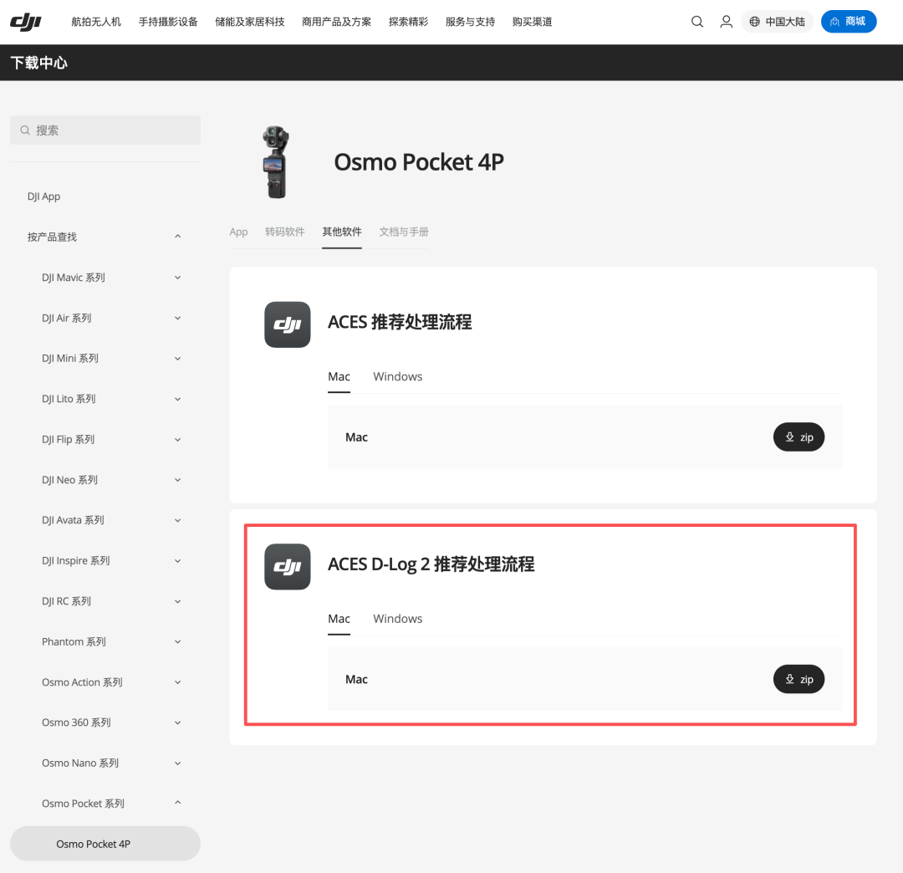This screenshot has width=903, height=873.
Task: Switch to the 文档与手册 tab
Action: pos(404,232)
